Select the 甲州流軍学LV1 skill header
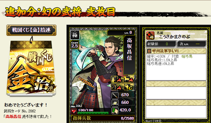Viewport: 211px width, 123px height. tap(176, 51)
